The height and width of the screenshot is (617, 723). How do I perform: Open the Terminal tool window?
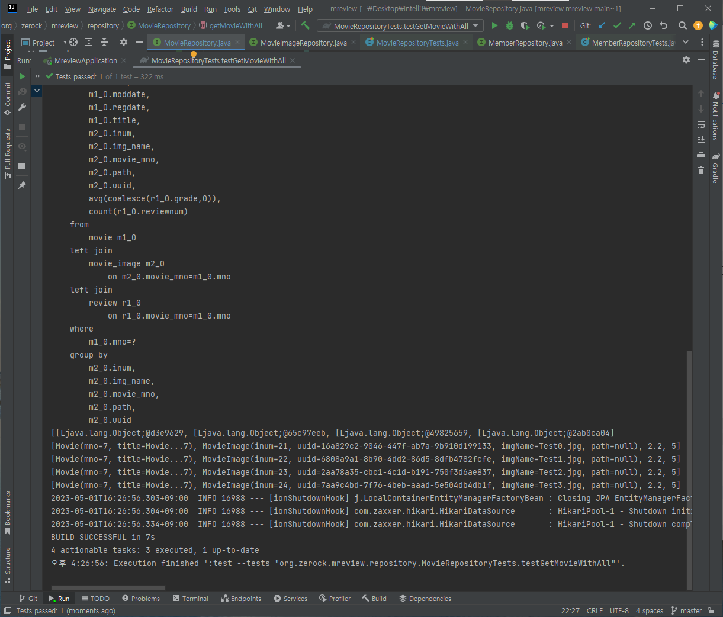190,598
